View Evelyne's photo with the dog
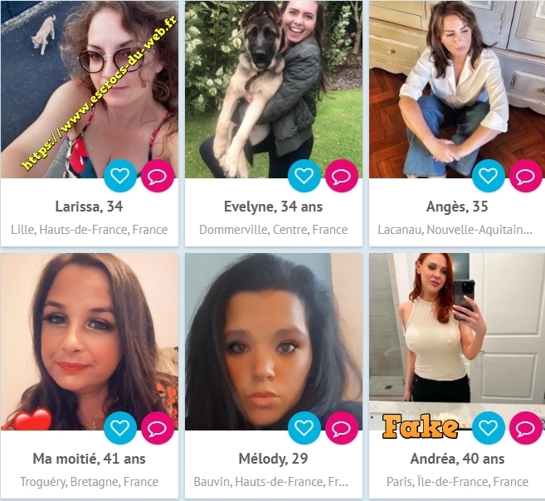This screenshot has height=501, width=545. point(274,90)
